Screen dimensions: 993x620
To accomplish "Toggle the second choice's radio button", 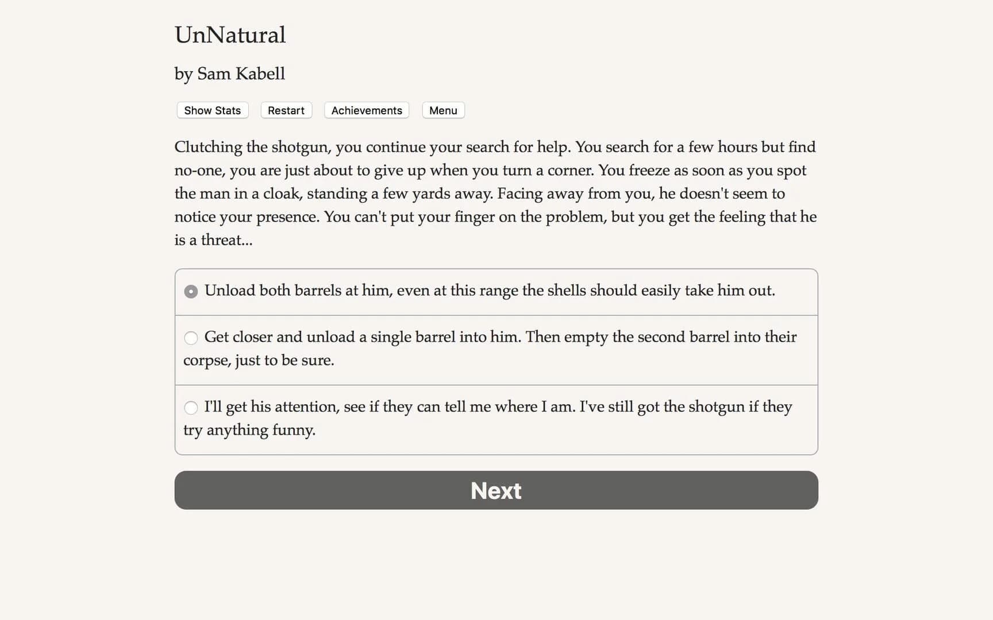I will [x=191, y=338].
